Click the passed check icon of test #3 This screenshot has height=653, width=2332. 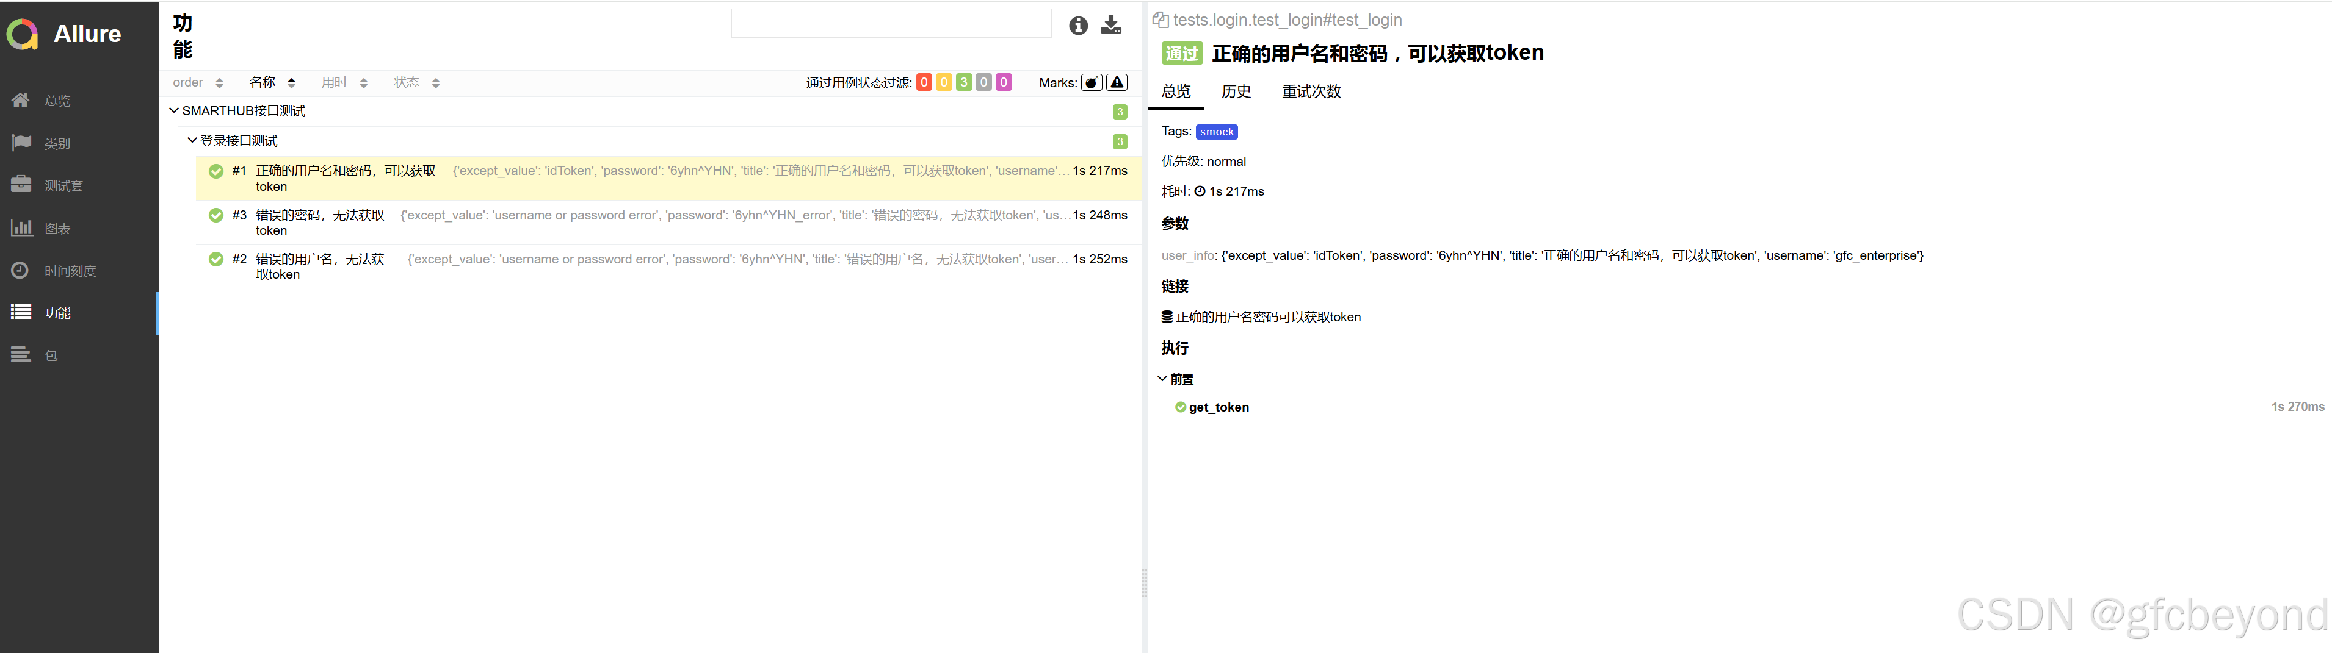tap(215, 215)
